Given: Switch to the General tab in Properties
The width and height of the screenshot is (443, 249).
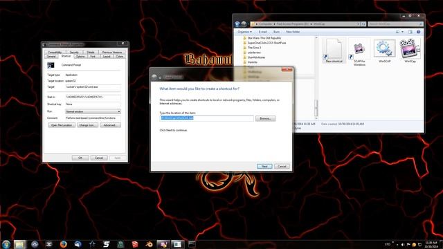Looking at the screenshot, I should (x=51, y=57).
